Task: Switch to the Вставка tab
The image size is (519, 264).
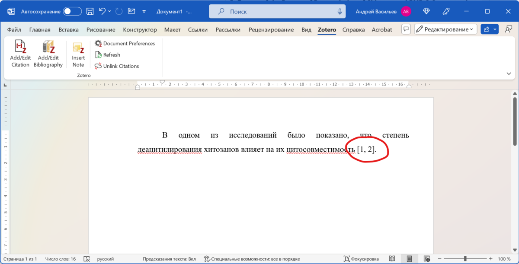Action: tap(68, 30)
